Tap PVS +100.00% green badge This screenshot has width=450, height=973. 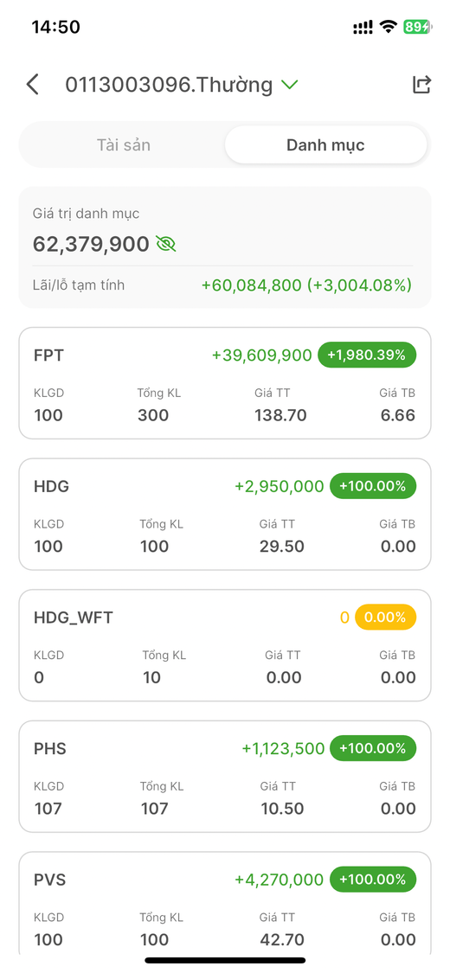[373, 880]
